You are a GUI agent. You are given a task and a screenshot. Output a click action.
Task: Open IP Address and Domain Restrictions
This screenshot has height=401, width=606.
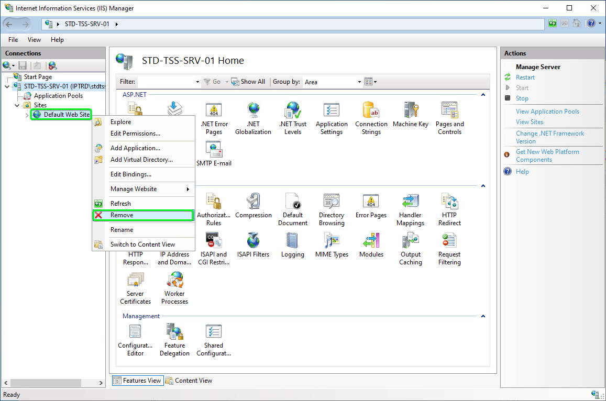pos(175,258)
